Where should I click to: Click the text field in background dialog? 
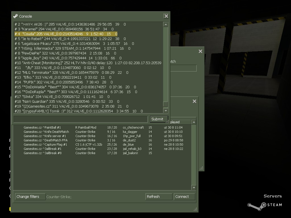183,68
